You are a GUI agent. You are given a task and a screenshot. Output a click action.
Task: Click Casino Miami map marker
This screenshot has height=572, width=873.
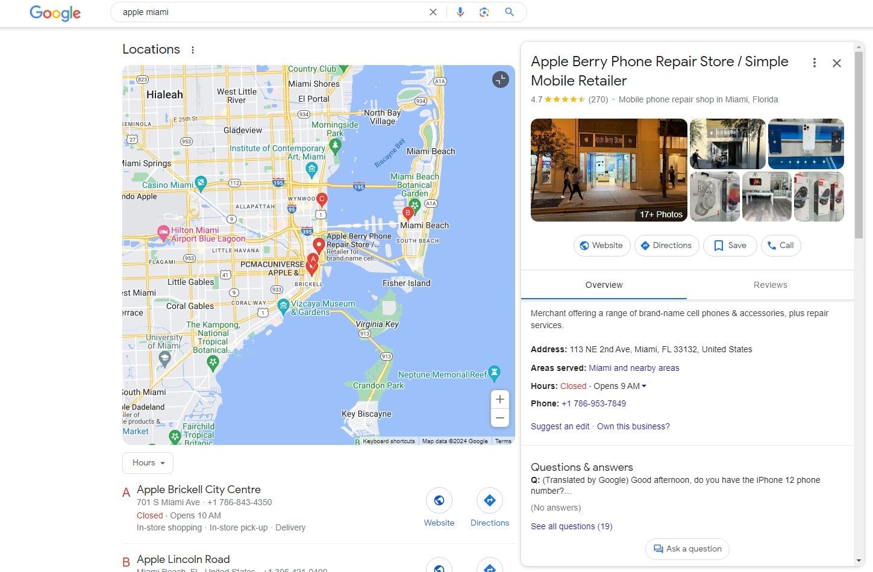click(x=201, y=183)
